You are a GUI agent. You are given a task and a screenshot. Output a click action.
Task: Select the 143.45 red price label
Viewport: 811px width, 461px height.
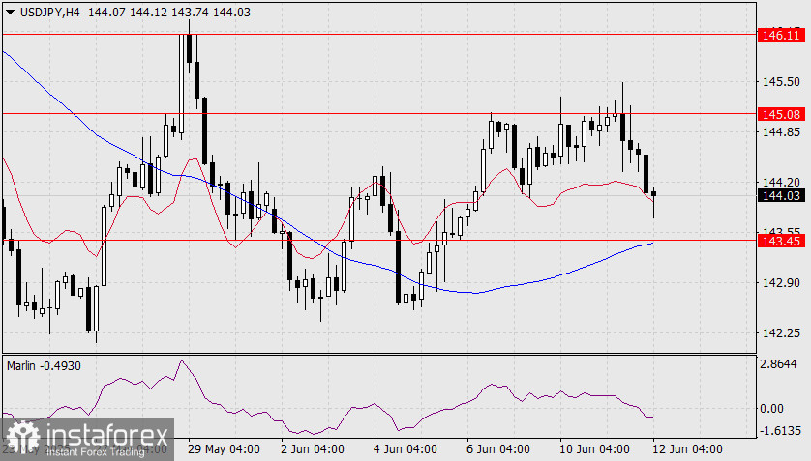coord(782,241)
